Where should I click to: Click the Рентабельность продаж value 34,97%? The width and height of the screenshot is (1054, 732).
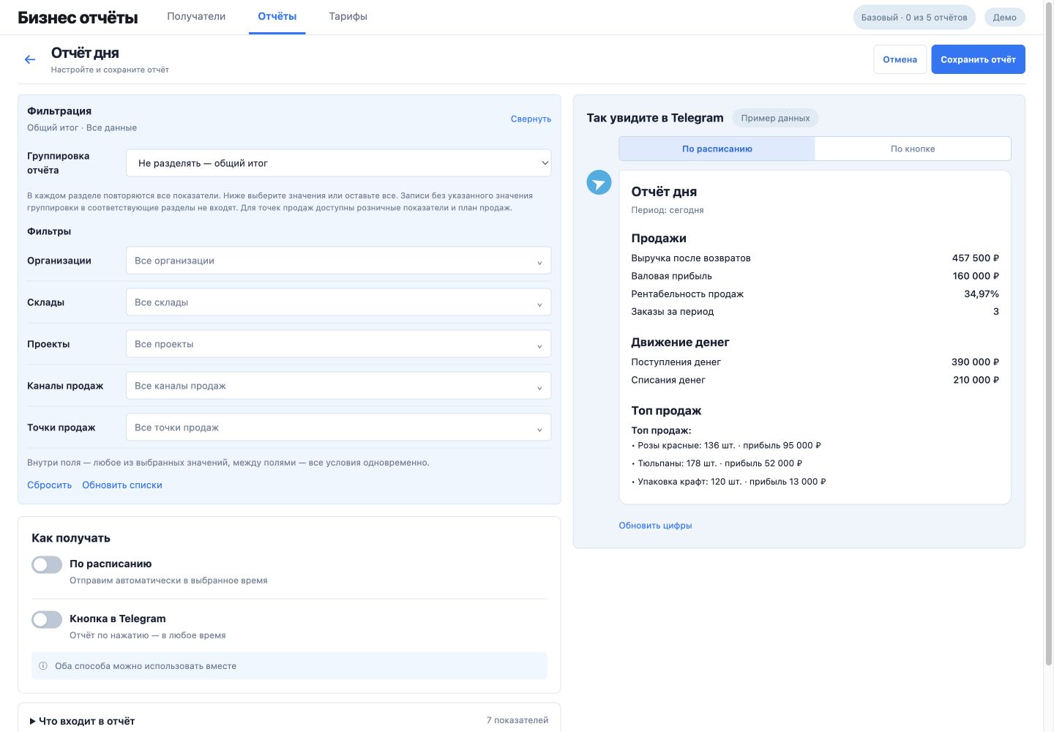coord(982,294)
